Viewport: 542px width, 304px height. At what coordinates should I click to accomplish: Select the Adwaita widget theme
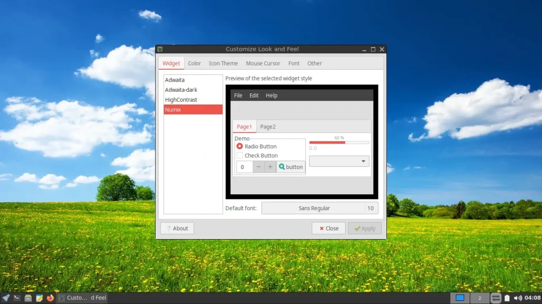point(193,80)
